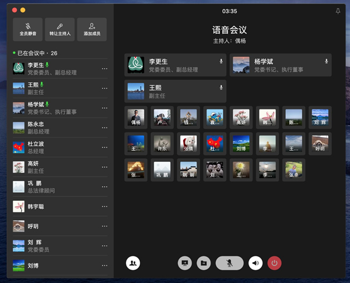Click mic icon on 王熙 speaker card
This screenshot has height=283, width=350.
221,87
